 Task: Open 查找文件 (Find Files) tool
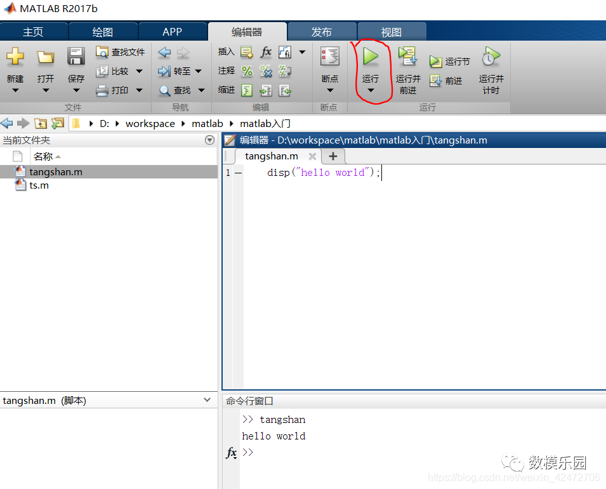tap(120, 52)
